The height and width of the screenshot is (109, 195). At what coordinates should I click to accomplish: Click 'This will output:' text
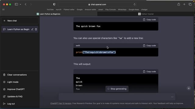pyautogui.click(x=82, y=64)
